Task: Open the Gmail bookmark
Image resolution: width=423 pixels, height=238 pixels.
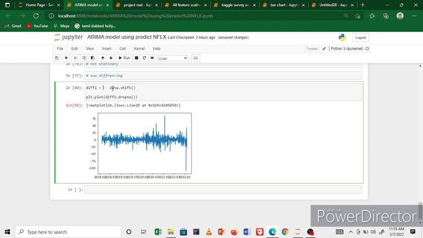Action: 13,26
